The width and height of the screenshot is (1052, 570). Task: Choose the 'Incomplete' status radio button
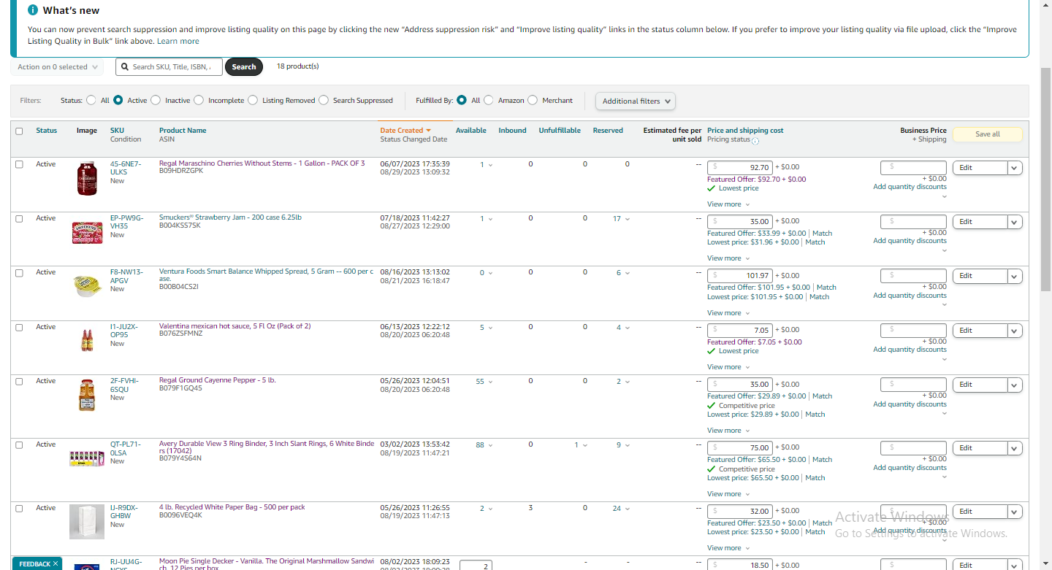(199, 101)
